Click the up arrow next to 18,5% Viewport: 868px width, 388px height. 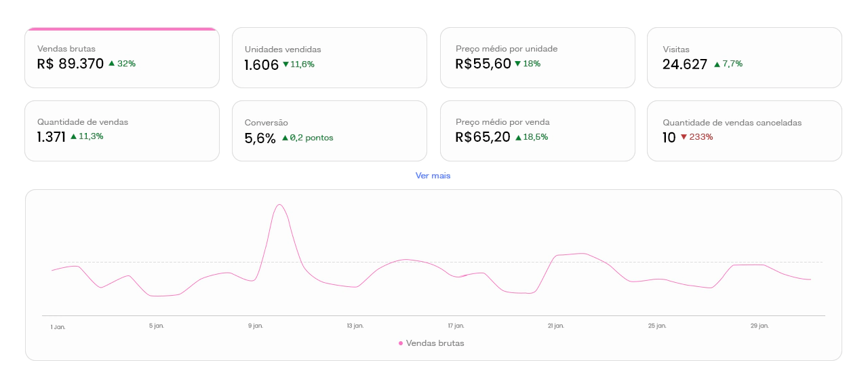point(518,137)
